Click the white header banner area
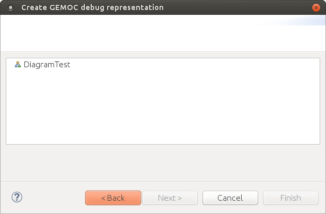 point(133,33)
